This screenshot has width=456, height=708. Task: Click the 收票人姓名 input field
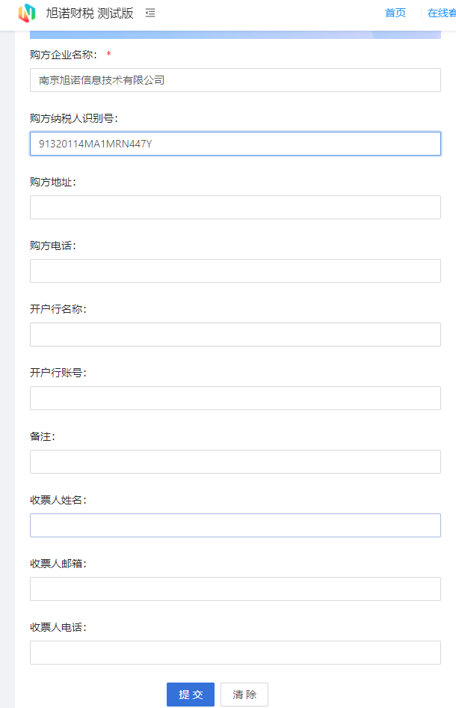(x=235, y=525)
